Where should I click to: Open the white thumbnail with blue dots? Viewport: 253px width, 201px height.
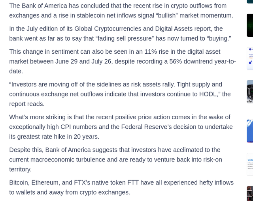point(250,58)
